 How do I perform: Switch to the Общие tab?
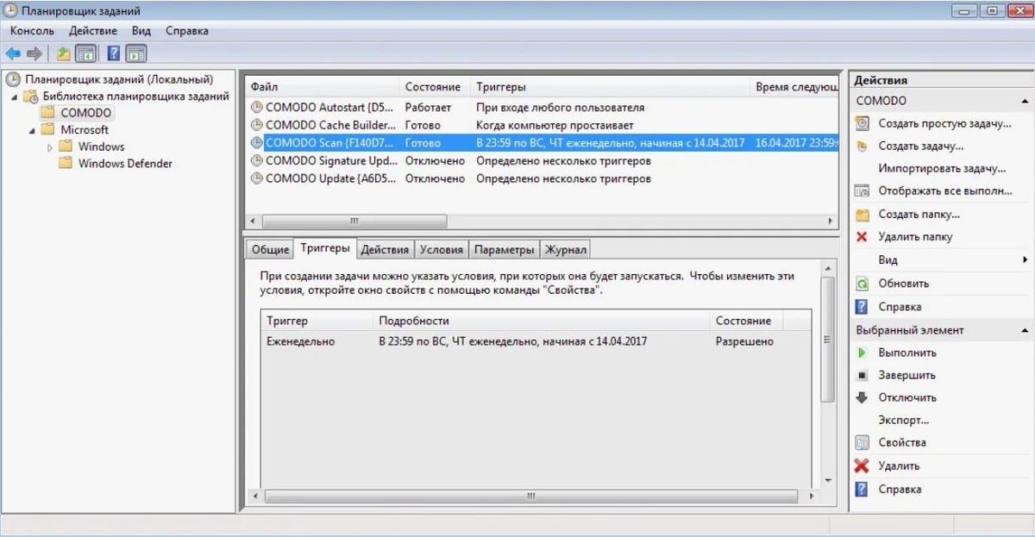[x=269, y=250]
